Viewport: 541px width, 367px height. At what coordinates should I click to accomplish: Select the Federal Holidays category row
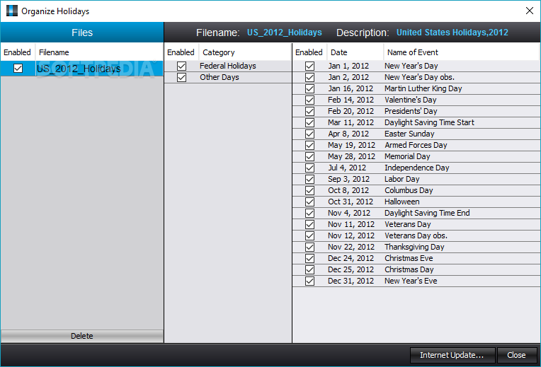point(228,66)
